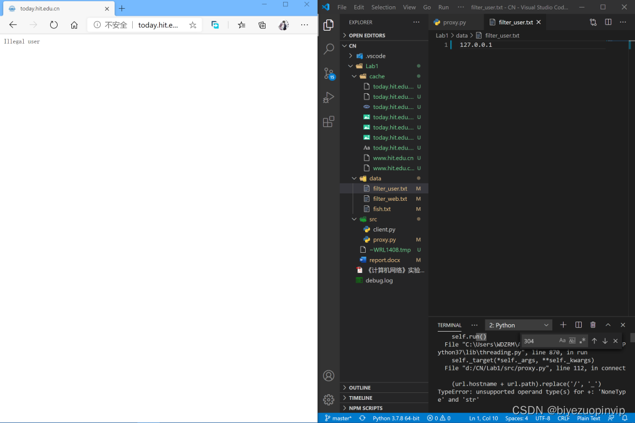Toggle Use Regular Expression in terminal find
The width and height of the screenshot is (635, 423).
point(582,341)
